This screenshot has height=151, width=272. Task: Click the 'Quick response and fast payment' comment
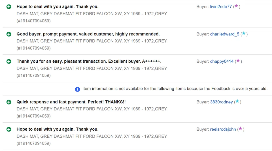[x=71, y=102]
